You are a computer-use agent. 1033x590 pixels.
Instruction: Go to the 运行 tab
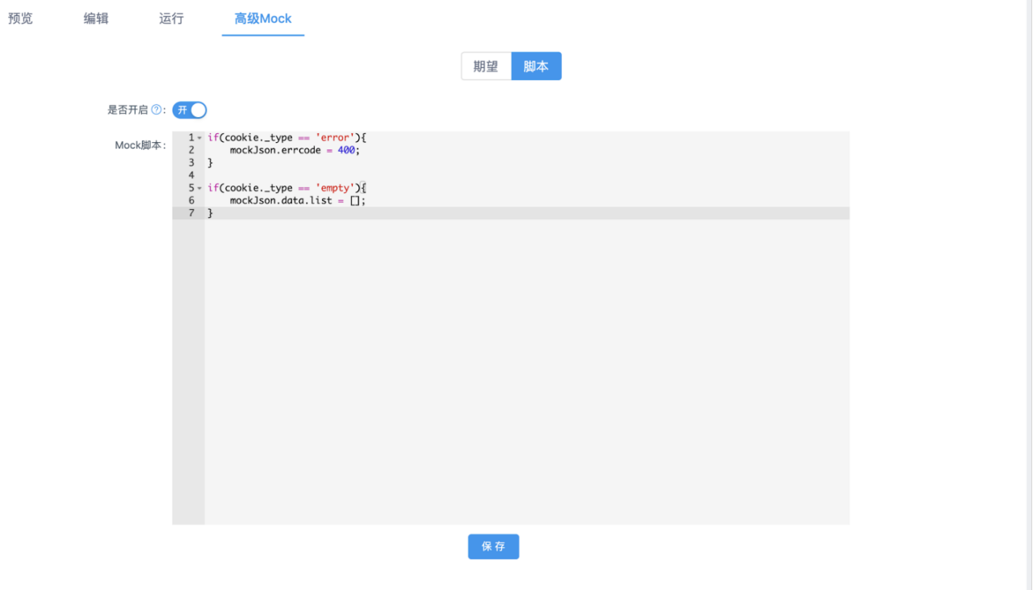coord(171,18)
